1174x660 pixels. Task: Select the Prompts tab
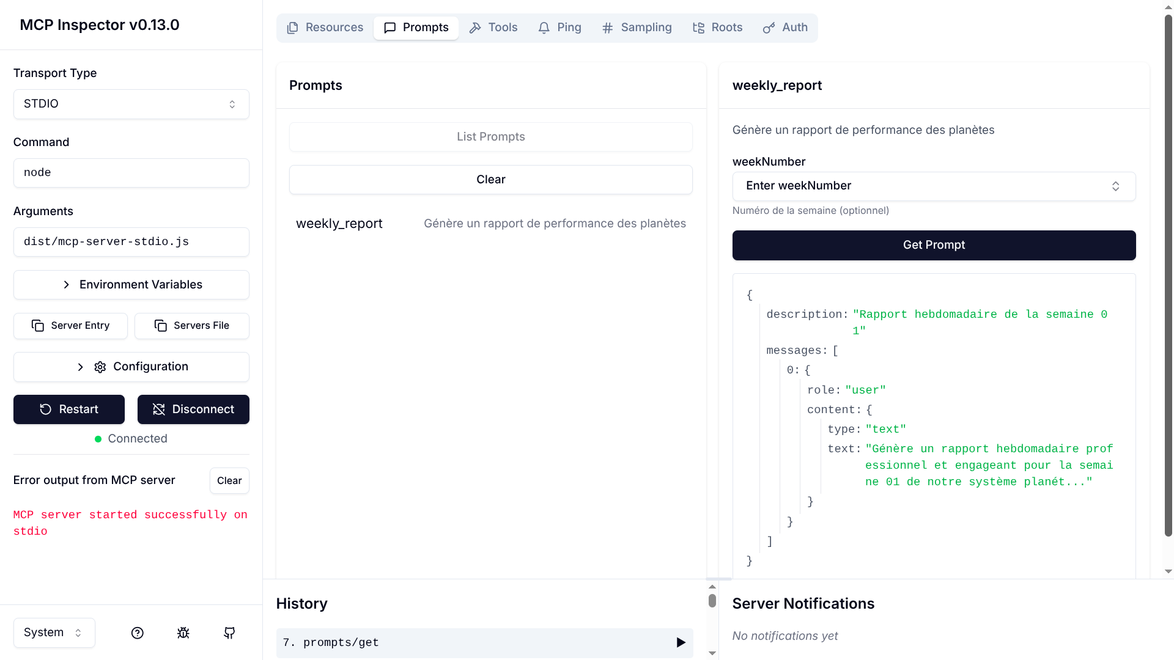click(x=416, y=28)
